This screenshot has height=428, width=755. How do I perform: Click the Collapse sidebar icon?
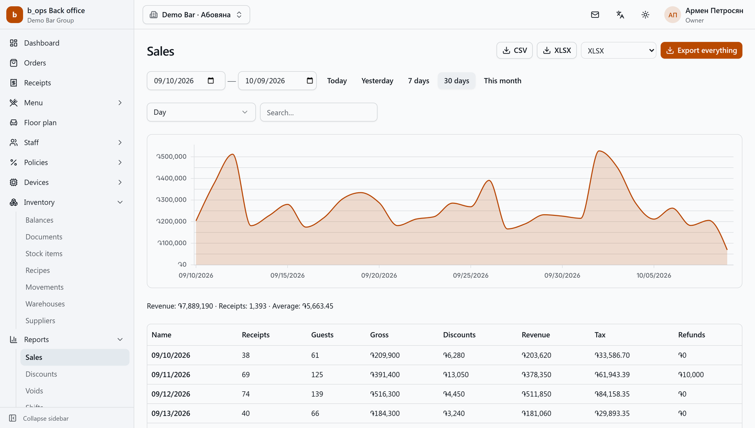tap(13, 419)
